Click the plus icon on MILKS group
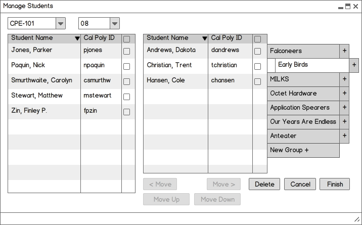The image size is (362, 225). click(x=344, y=79)
